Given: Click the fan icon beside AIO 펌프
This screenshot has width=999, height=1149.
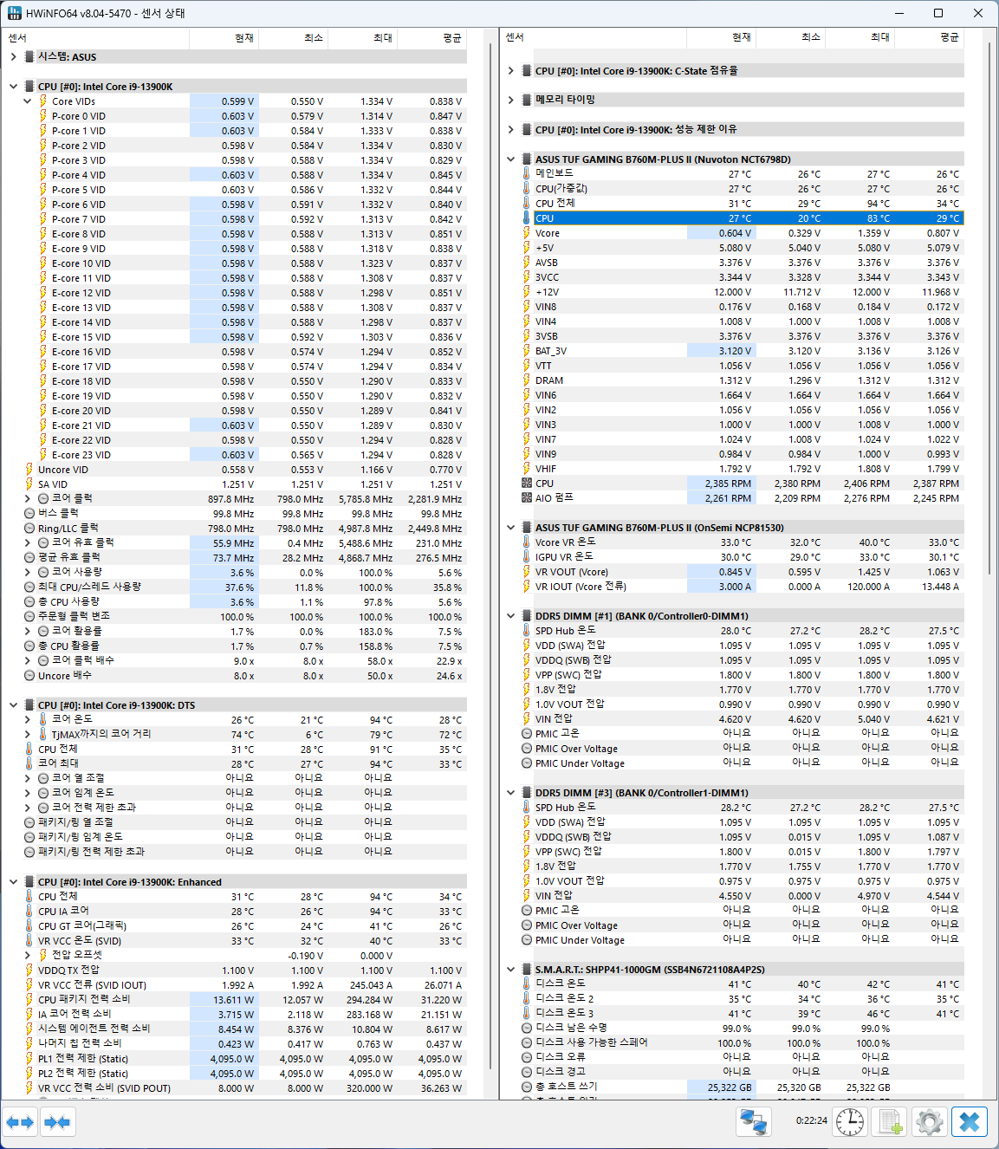Looking at the screenshot, I should (x=526, y=498).
